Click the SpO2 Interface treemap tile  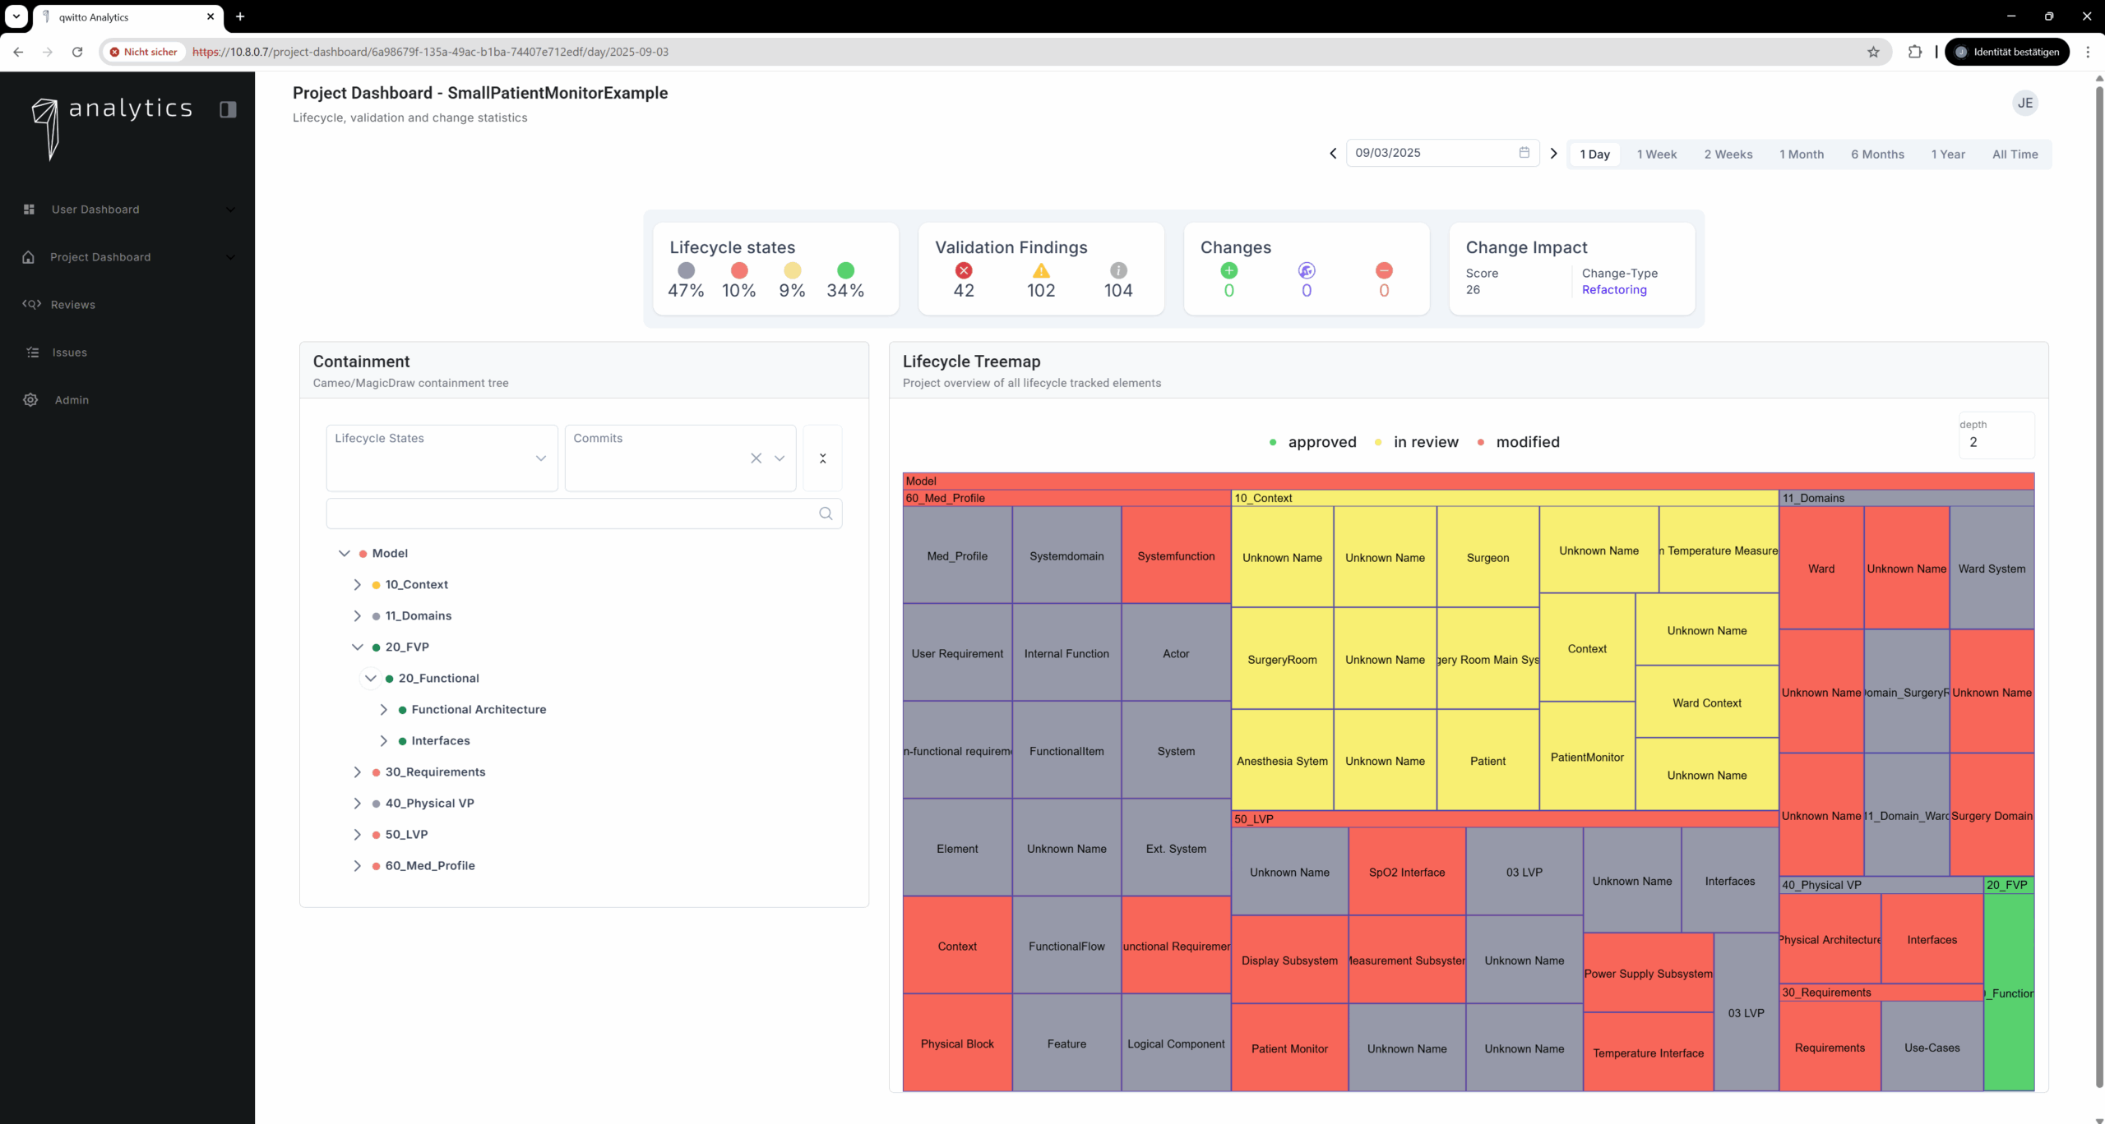(x=1406, y=873)
